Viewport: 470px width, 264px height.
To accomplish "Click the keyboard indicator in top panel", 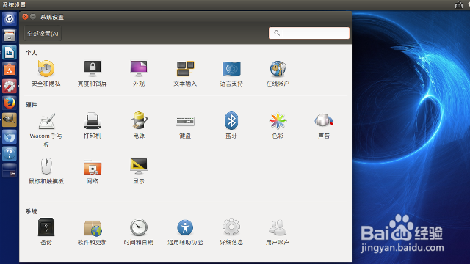I will (x=459, y=4).
